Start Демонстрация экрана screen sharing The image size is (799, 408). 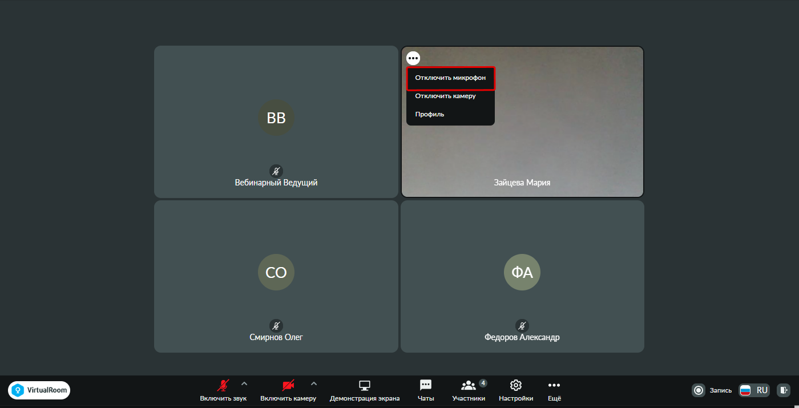coord(365,385)
